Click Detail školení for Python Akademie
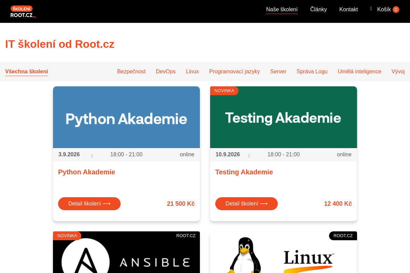Viewport: 410px width, 273px height. [89, 204]
